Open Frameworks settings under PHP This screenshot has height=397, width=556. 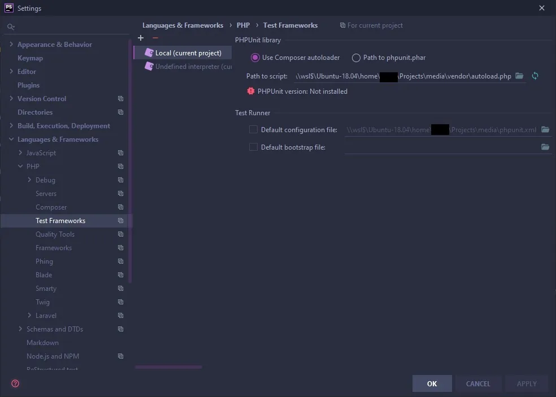(54, 248)
